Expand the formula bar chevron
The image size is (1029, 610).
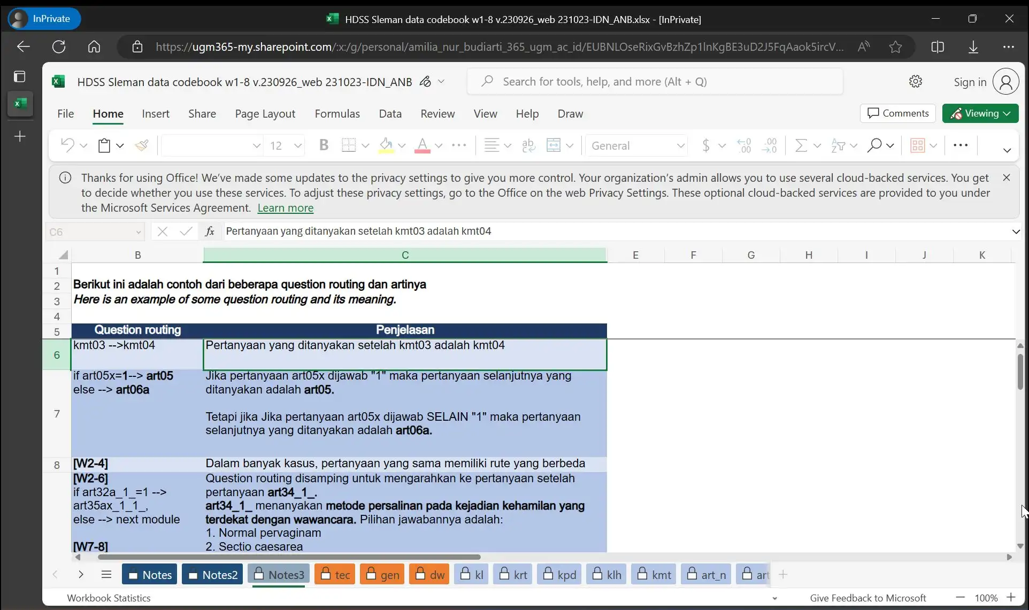coord(1016,231)
